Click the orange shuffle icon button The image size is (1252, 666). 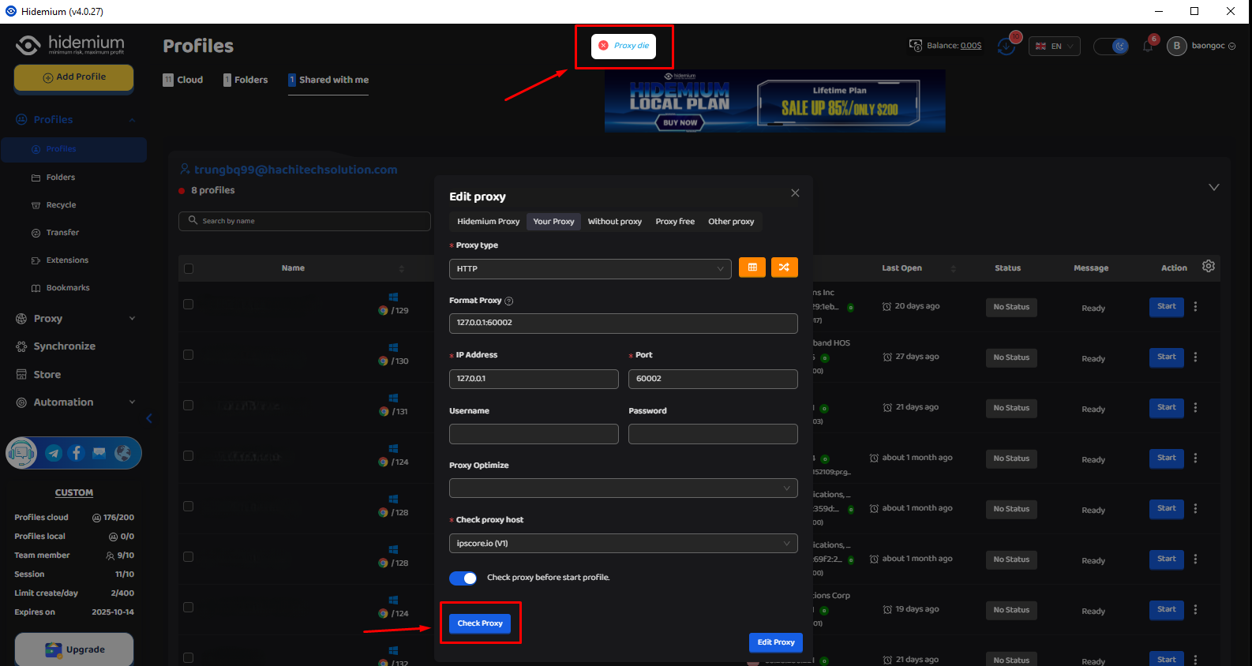[x=784, y=268]
